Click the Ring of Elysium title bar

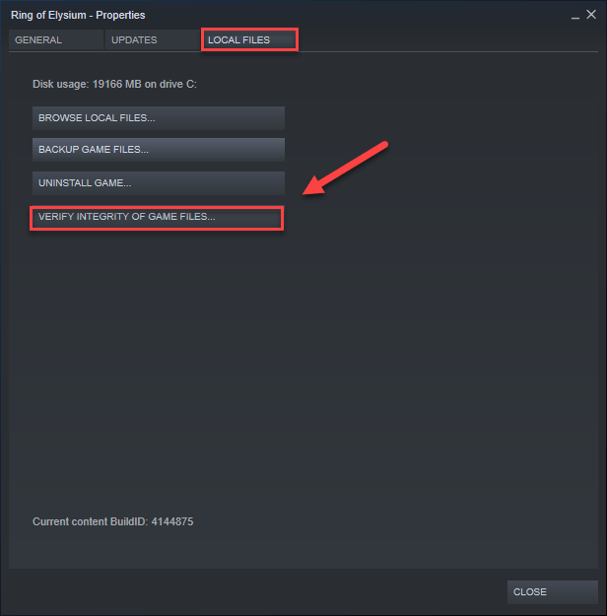tap(78, 15)
